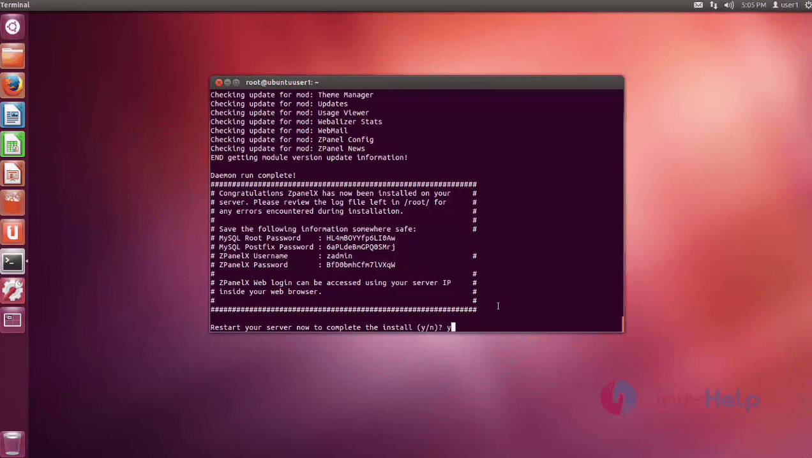Open the Files manager from launcher

[13, 56]
